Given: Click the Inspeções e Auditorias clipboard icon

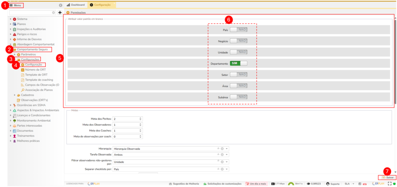Looking at the screenshot, I should pyautogui.click(x=14, y=29).
